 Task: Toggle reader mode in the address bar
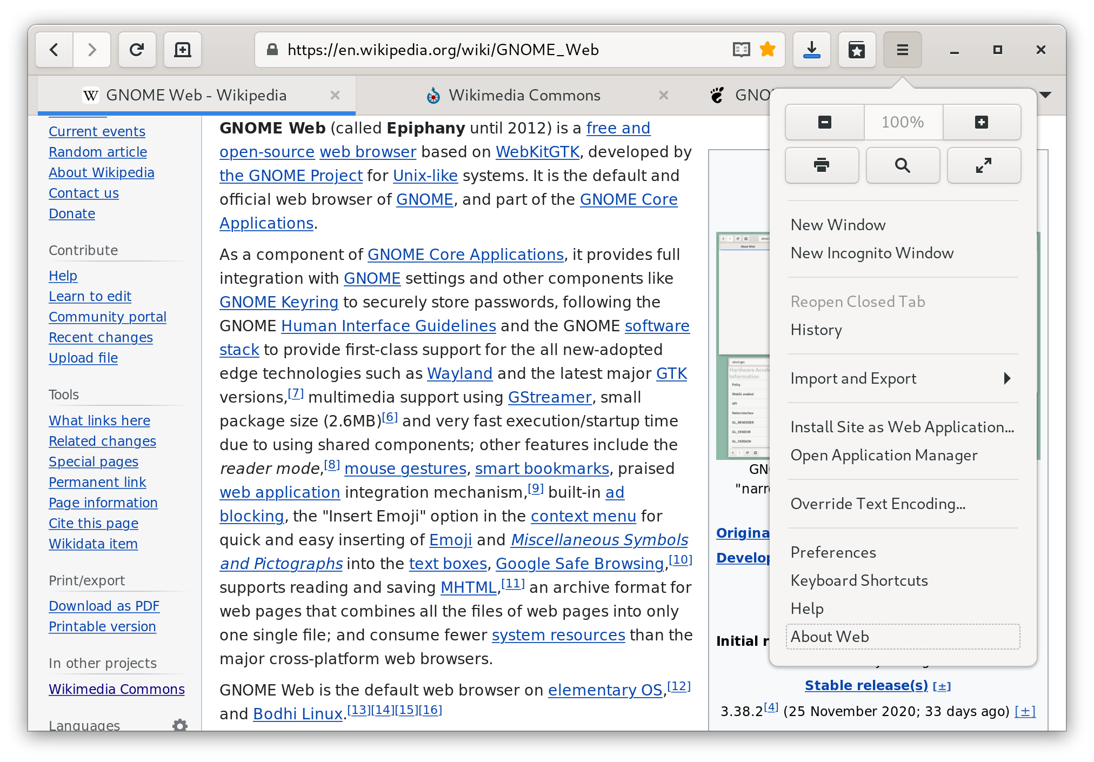point(741,50)
